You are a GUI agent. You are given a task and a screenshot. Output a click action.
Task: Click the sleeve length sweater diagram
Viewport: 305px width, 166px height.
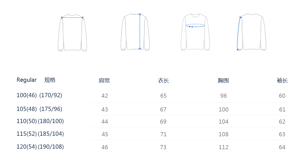251,32
